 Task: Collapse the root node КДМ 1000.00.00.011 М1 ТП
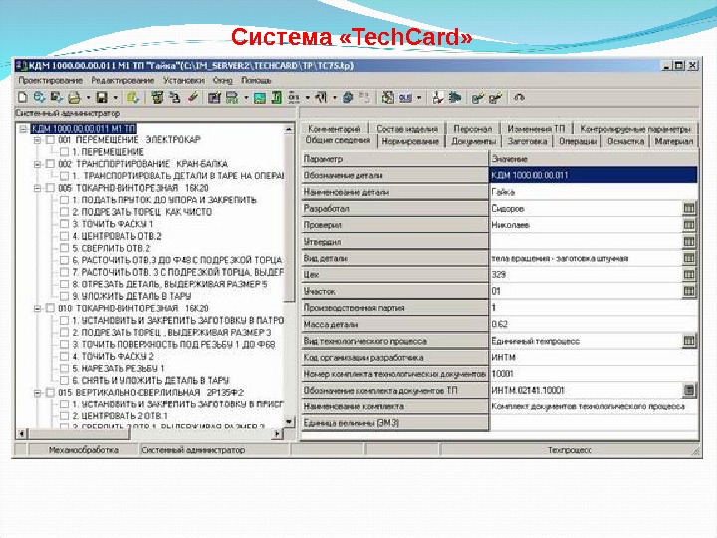(23, 129)
